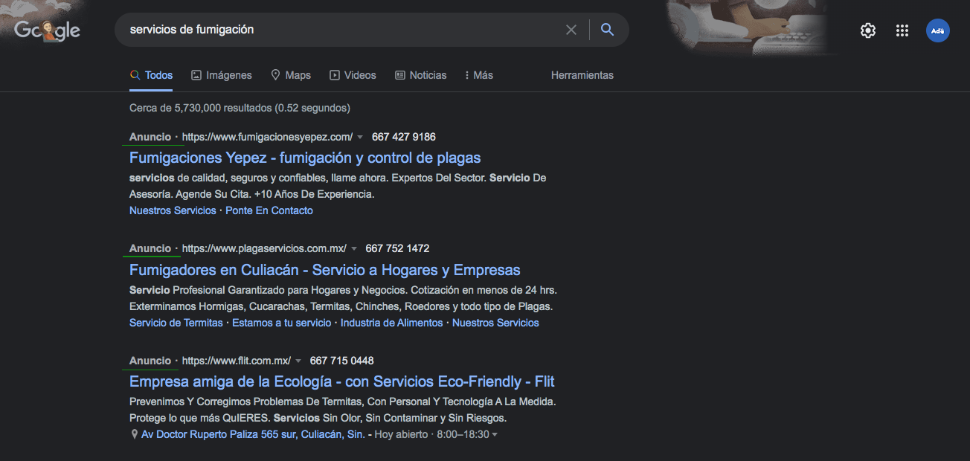Image resolution: width=970 pixels, height=461 pixels.
Task: Click the Estamos a tu servicio sitelink
Action: click(282, 323)
